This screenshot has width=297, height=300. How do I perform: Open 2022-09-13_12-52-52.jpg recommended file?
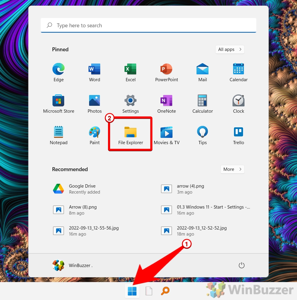click(x=194, y=231)
